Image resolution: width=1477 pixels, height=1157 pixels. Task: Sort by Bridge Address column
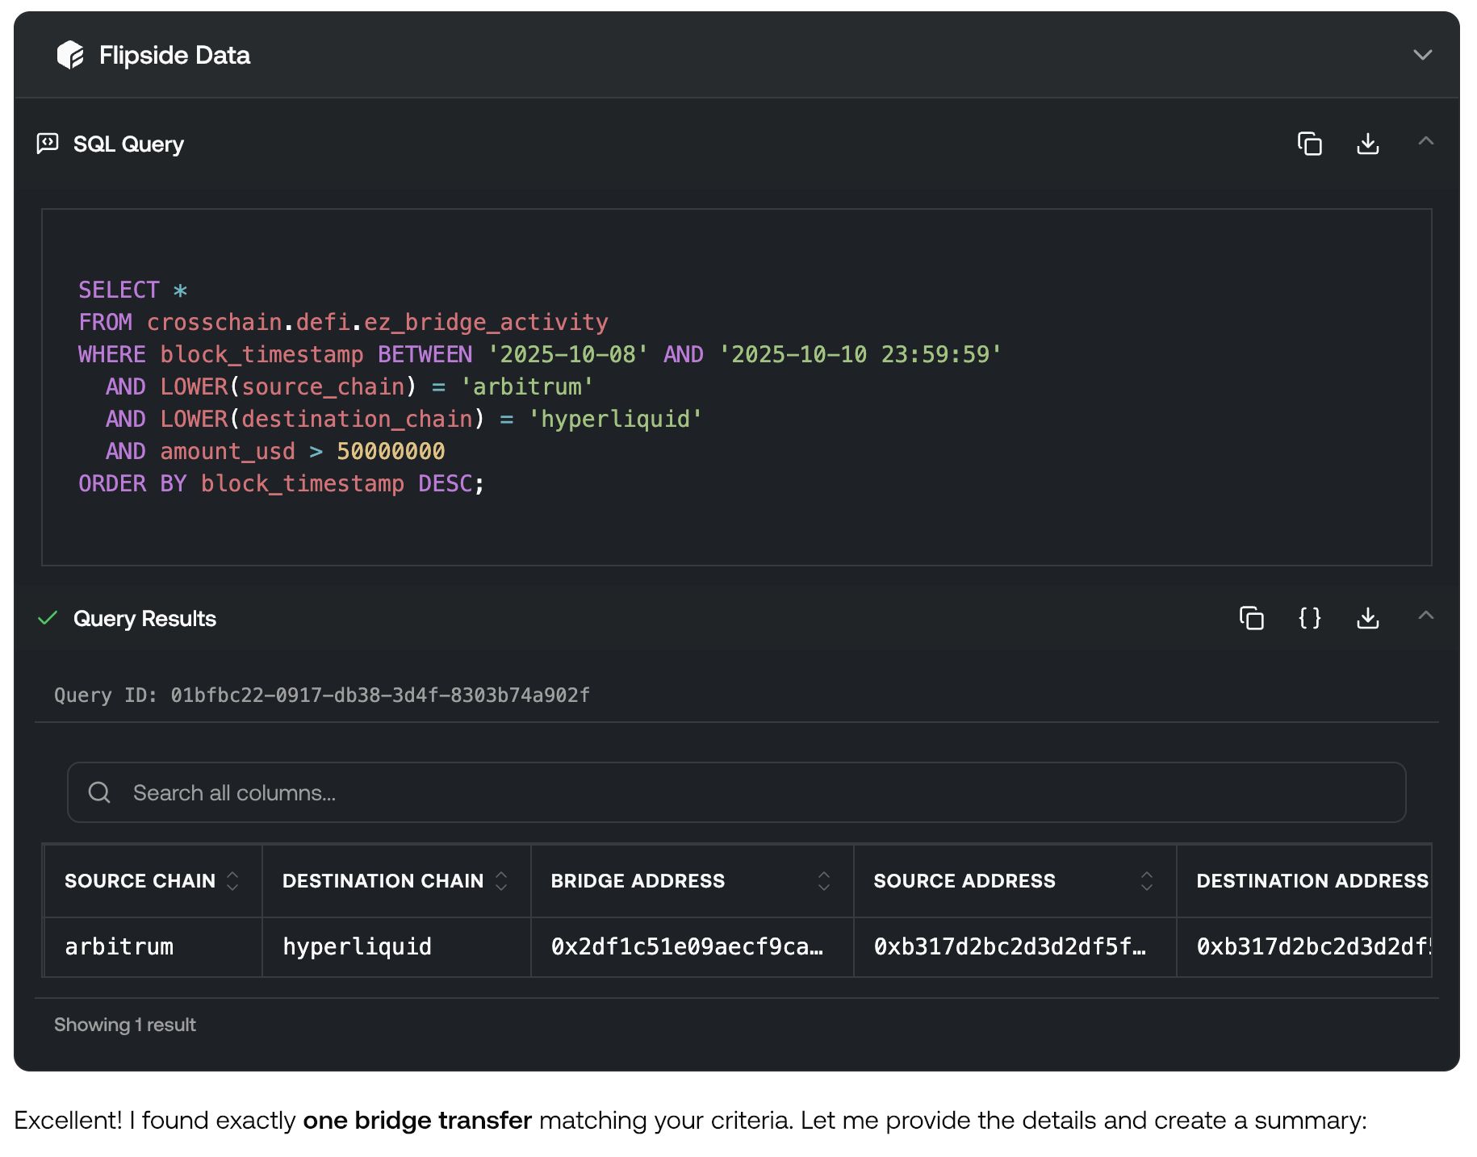click(823, 881)
